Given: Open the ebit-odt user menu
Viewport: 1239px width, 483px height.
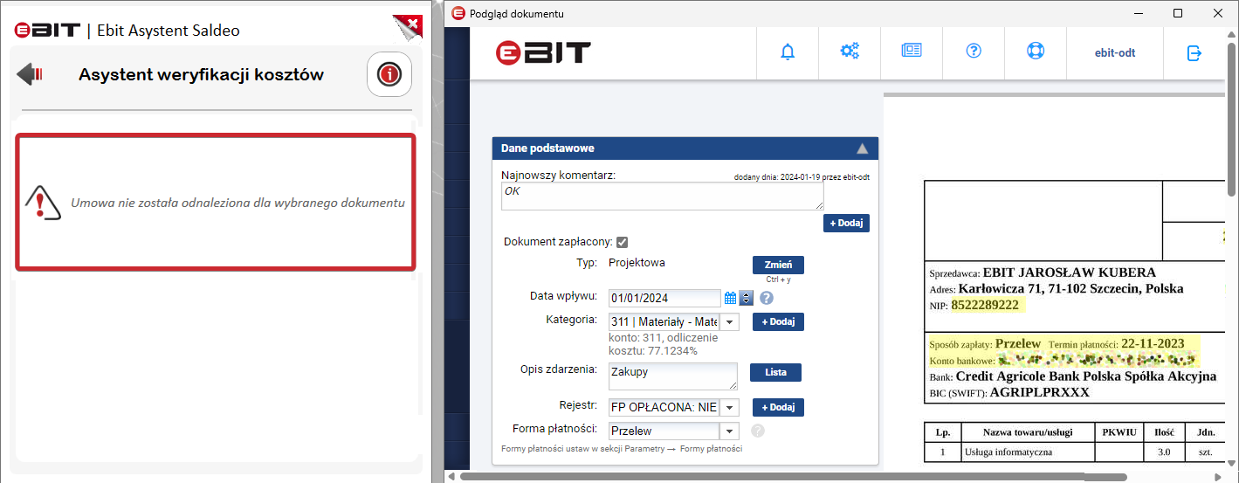Looking at the screenshot, I should 1115,52.
